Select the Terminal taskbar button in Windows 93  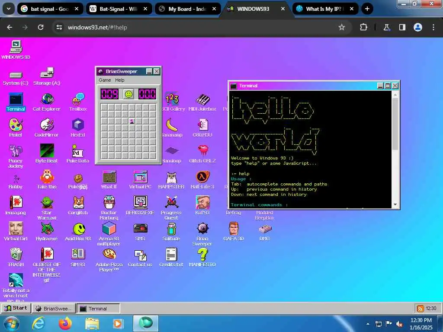98,309
